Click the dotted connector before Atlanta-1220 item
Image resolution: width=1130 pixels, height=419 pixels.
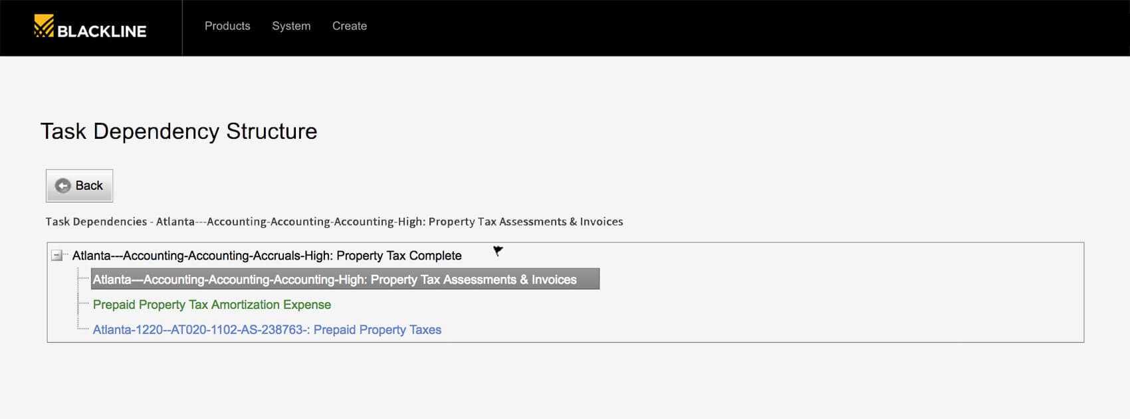(x=84, y=329)
